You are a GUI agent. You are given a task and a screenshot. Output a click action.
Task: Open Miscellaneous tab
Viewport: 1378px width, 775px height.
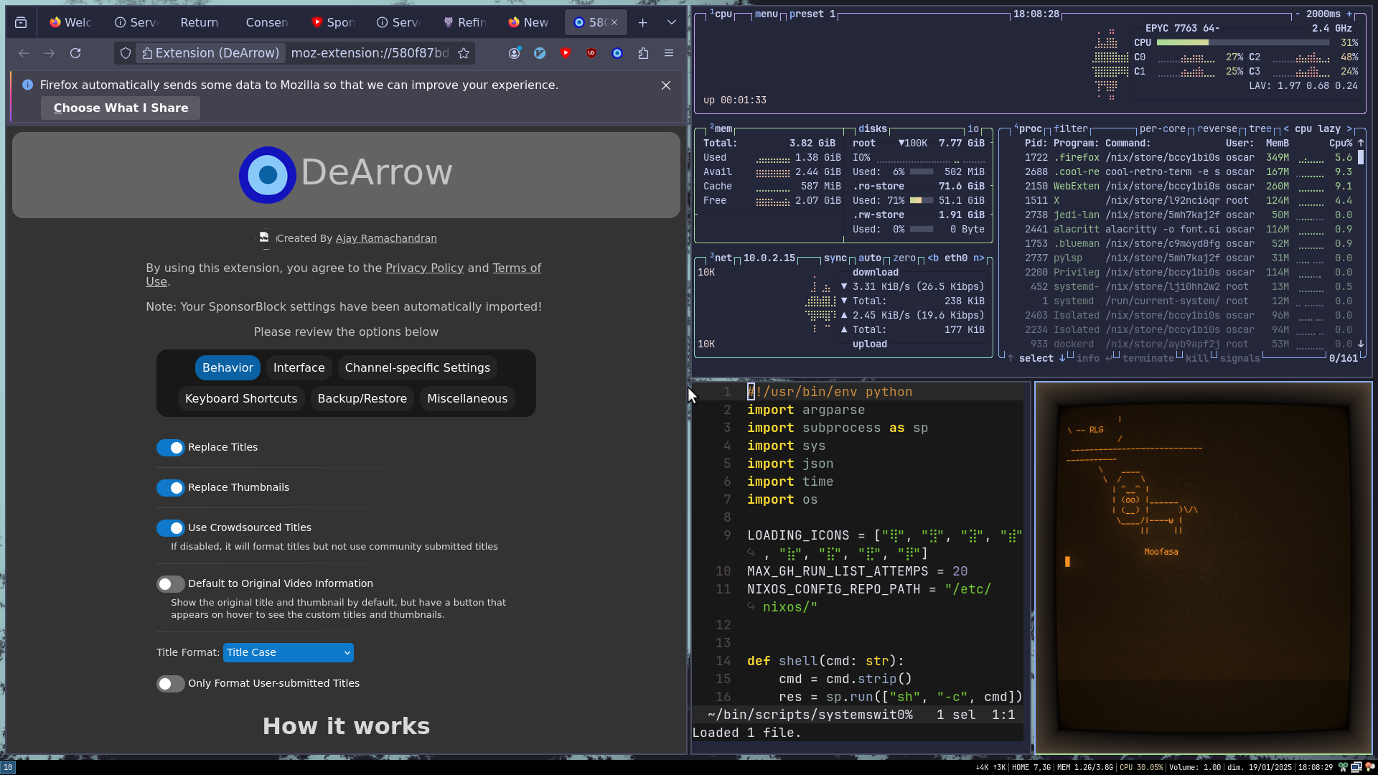tap(467, 399)
